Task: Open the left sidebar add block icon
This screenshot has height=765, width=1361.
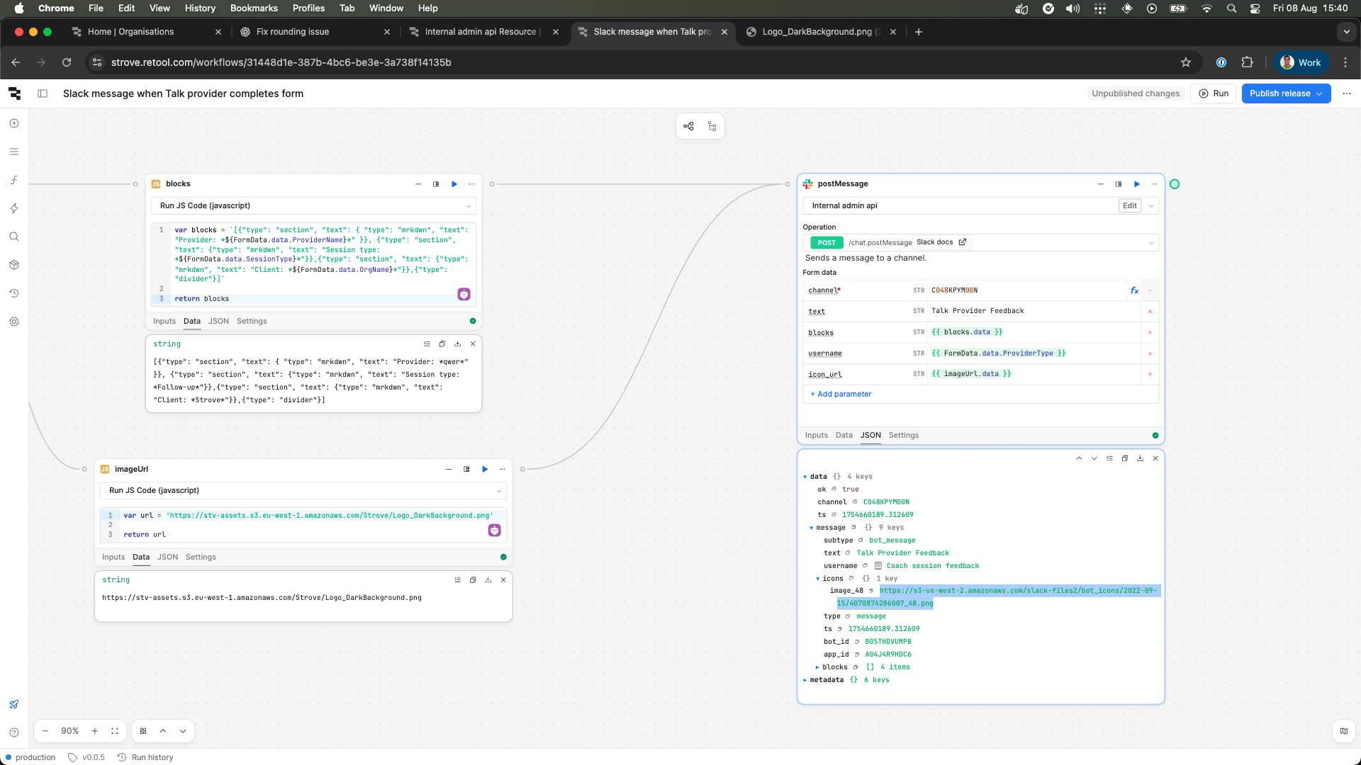Action: 14,123
